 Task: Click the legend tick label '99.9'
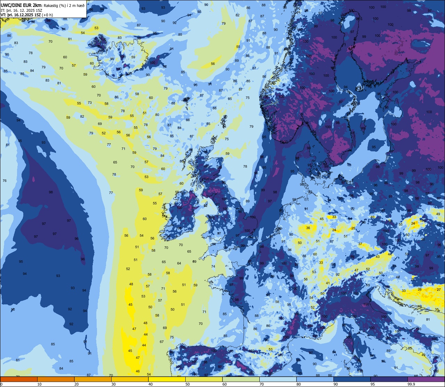(x=411, y=384)
